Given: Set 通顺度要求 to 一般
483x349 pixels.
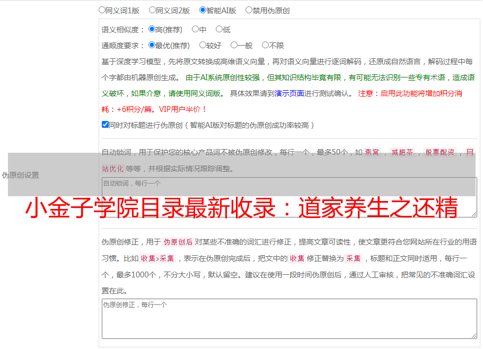Looking at the screenshot, I should [234, 45].
